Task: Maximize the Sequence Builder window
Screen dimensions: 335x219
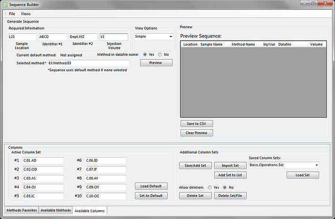Action: (x=313, y=3)
